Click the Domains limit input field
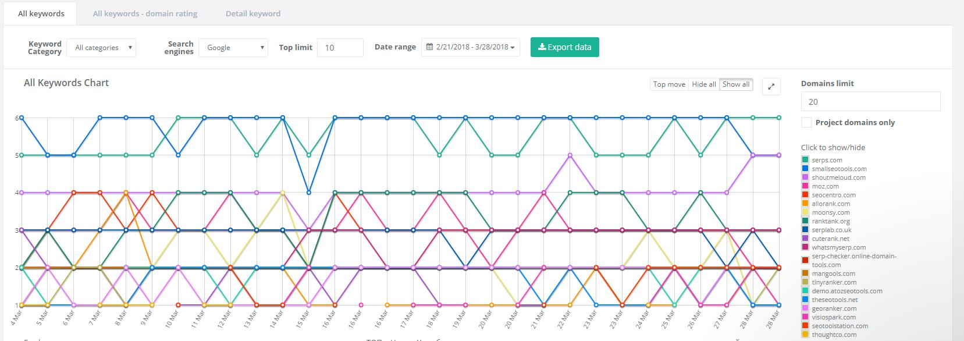Viewport: 964px width, 341px height. tap(870, 101)
